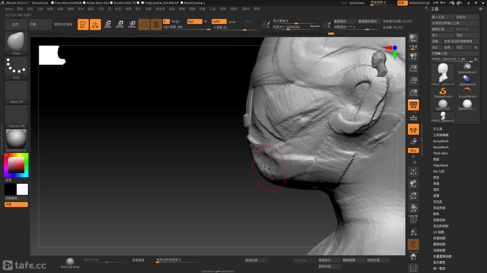This screenshot has height=273, width=487.
Task: Click the 另存为 button
Action: pos(467,17)
